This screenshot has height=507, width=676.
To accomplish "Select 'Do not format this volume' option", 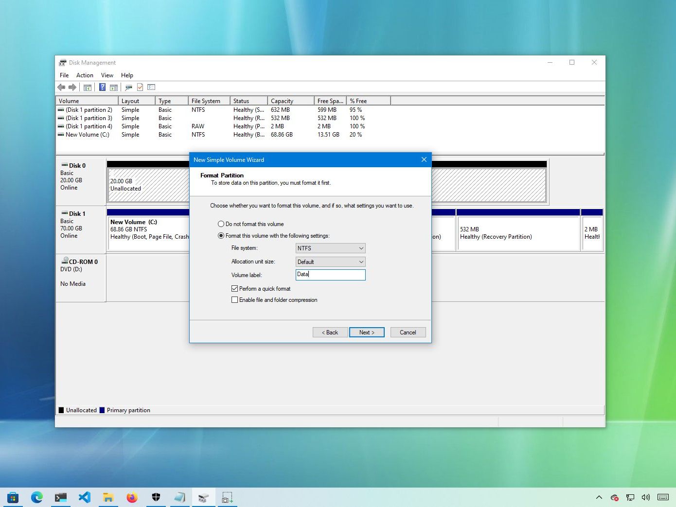I will (221, 224).
